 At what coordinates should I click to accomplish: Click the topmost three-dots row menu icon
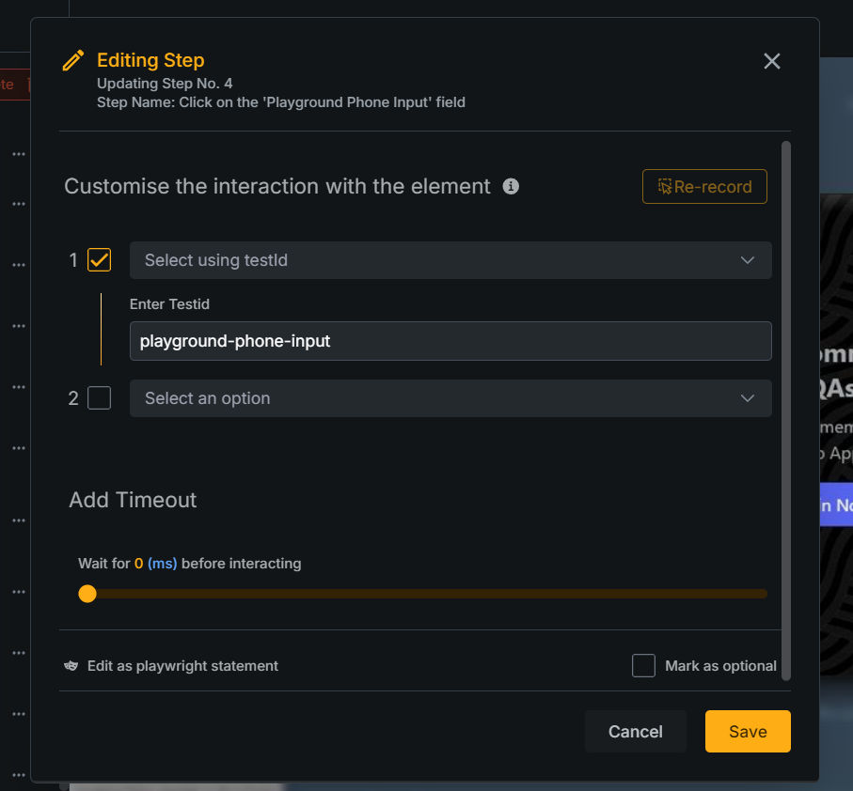[18, 154]
